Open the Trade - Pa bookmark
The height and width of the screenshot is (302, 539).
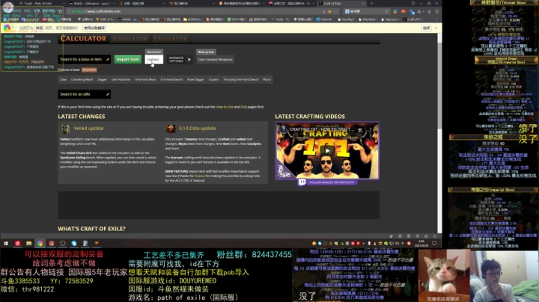coord(281,19)
